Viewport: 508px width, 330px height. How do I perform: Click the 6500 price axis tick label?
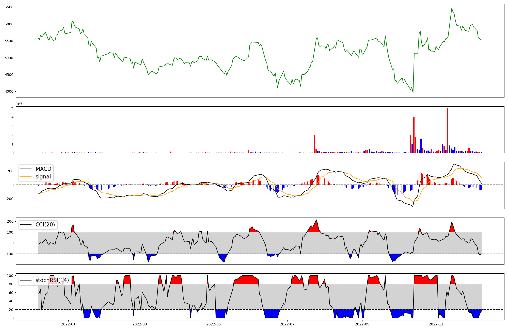click(x=9, y=7)
